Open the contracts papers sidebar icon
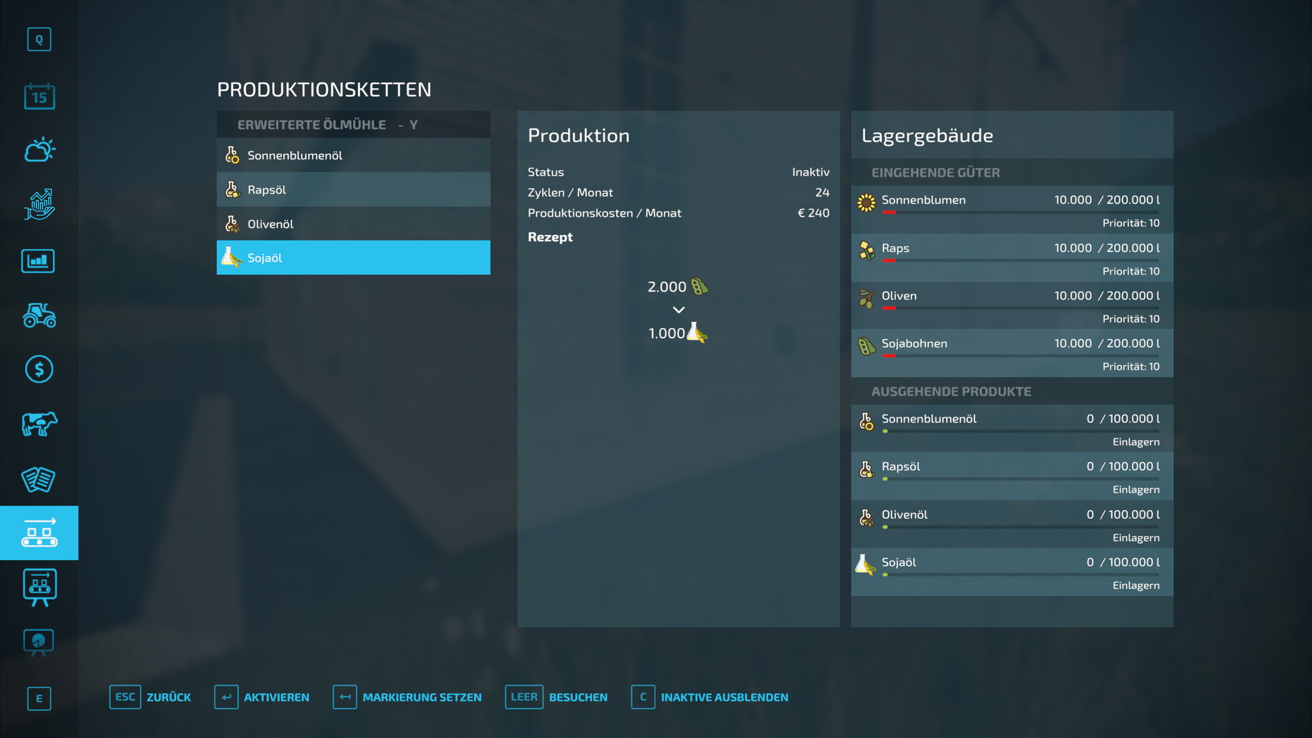Screen dimensions: 1312x738 [39, 479]
